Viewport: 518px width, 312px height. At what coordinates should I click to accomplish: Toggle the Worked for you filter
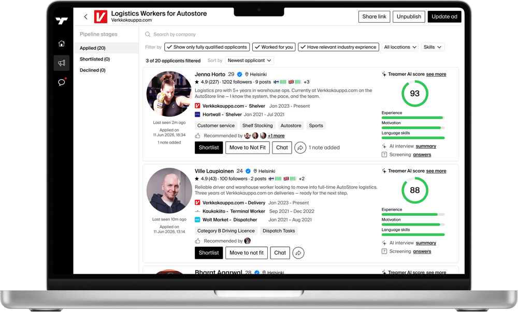point(274,47)
